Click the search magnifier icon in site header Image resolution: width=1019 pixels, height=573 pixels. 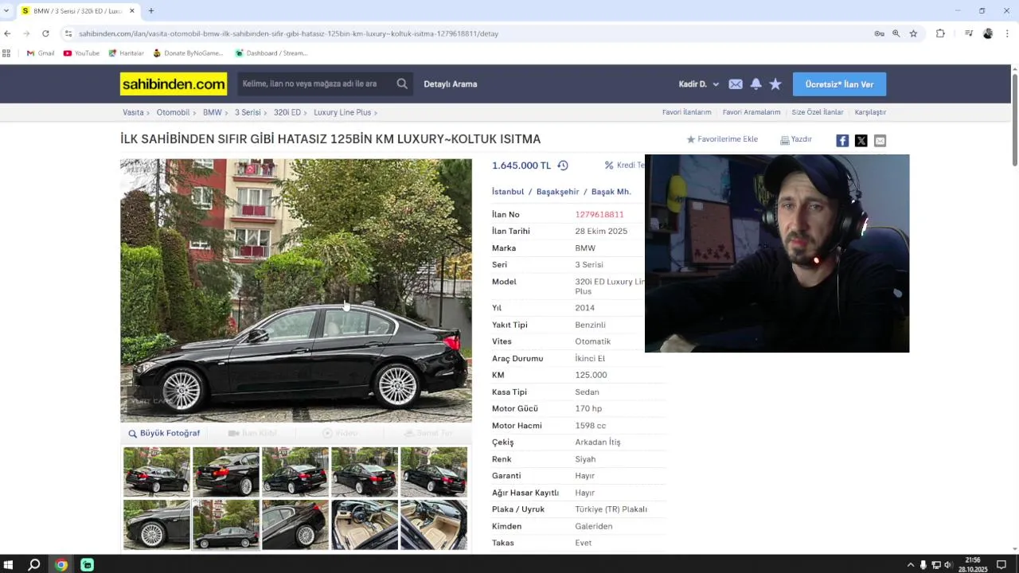(x=402, y=84)
